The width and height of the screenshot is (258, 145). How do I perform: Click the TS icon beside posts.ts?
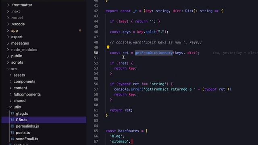pyautogui.click(x=12, y=133)
